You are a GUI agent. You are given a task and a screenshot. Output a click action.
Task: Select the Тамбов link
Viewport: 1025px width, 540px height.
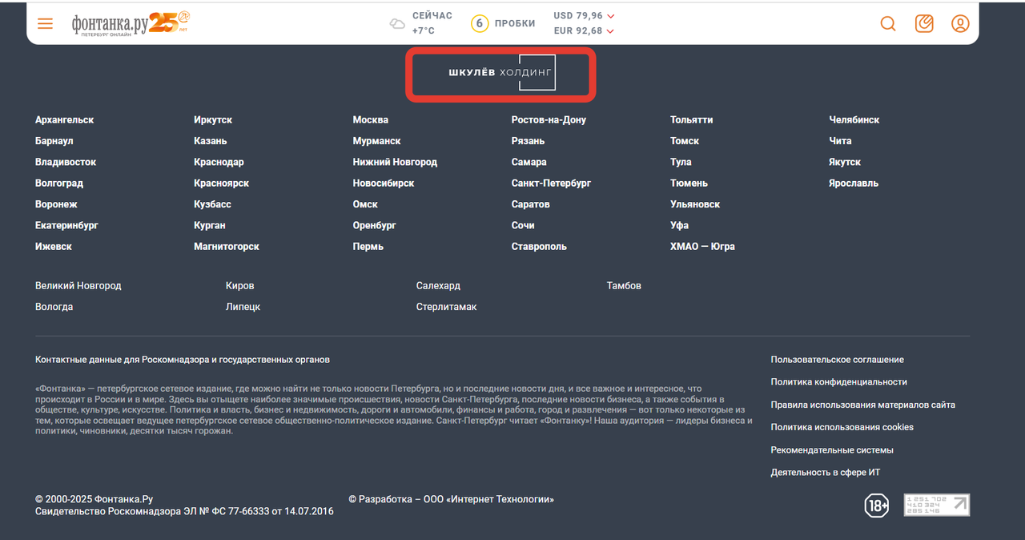[x=624, y=286]
